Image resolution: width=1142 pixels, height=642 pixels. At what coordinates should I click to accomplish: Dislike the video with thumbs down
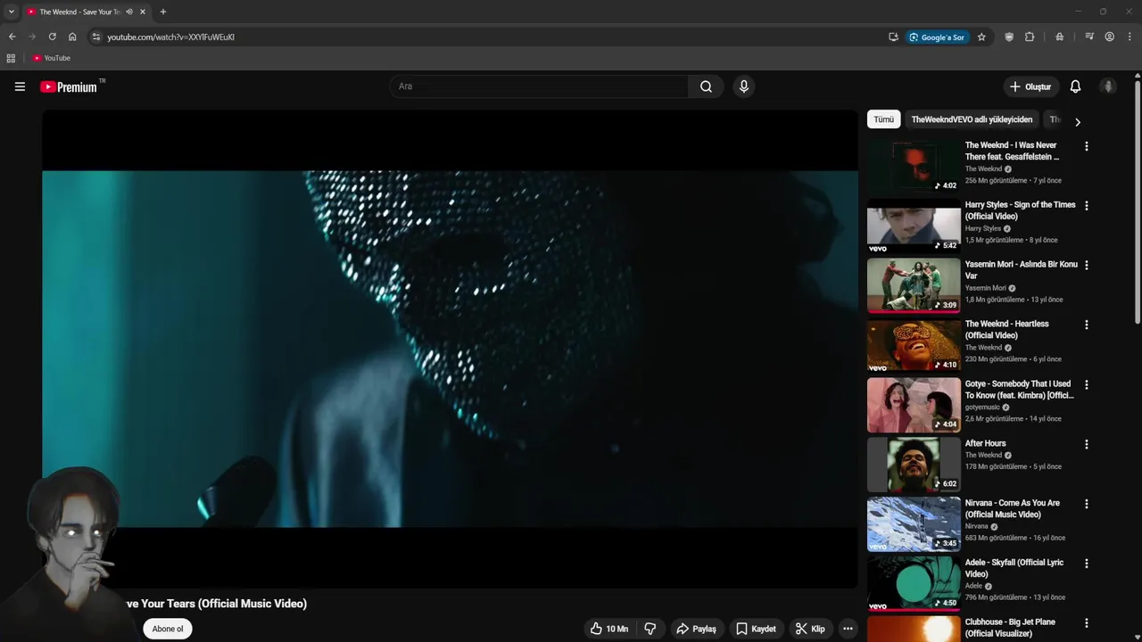pyautogui.click(x=650, y=629)
